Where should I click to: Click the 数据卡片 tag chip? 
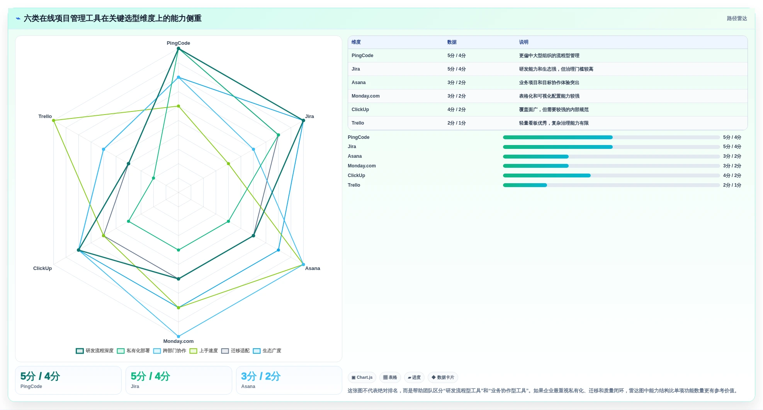click(x=443, y=378)
